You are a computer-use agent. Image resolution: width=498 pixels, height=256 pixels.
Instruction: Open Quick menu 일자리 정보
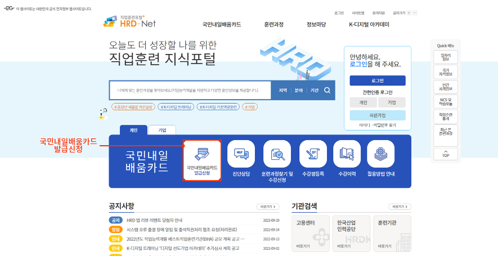tap(446, 57)
